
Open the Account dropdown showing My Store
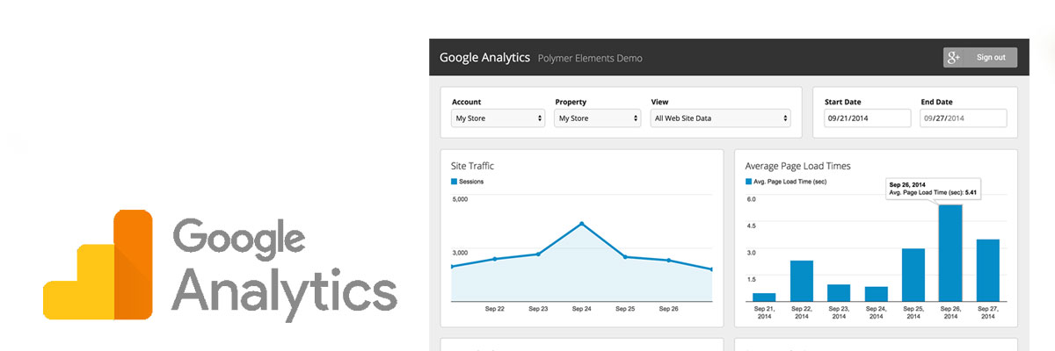(x=498, y=118)
